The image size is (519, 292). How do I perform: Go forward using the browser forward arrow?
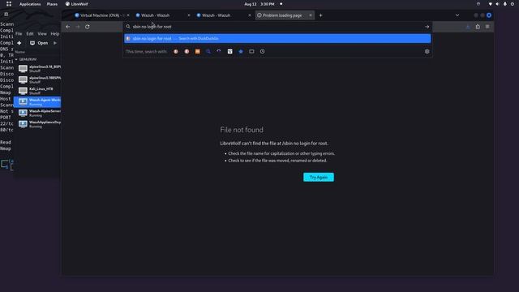[x=78, y=27]
